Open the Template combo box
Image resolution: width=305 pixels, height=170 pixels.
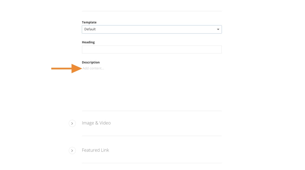(151, 29)
